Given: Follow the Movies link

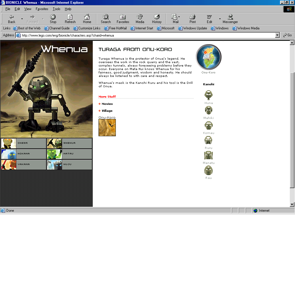Looking at the screenshot, I should [x=107, y=104].
